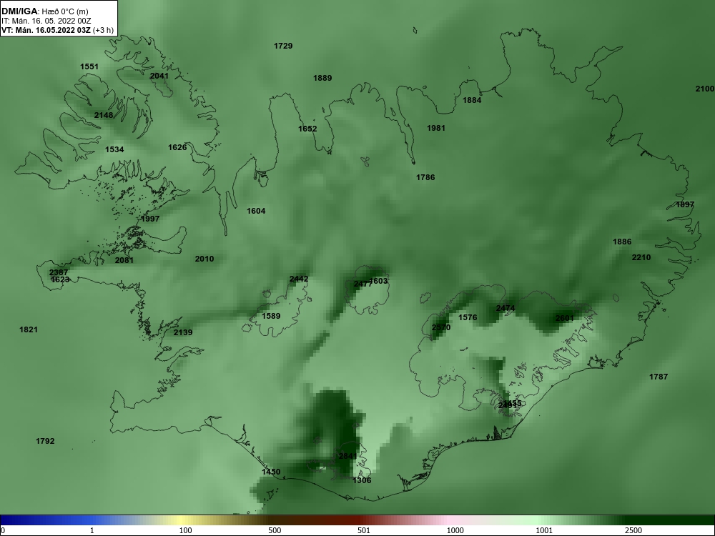
Task: Click the 1000 tick on the color scale
Action: [x=455, y=530]
